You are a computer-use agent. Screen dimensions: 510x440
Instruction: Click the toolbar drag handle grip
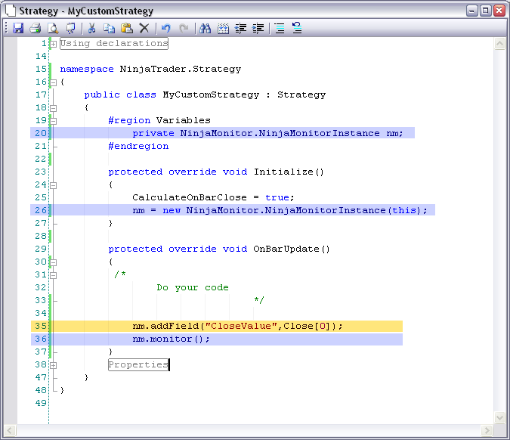(x=6, y=28)
